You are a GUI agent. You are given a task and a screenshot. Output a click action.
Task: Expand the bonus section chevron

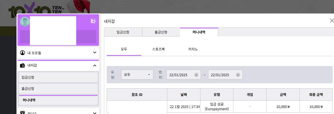point(95,112)
